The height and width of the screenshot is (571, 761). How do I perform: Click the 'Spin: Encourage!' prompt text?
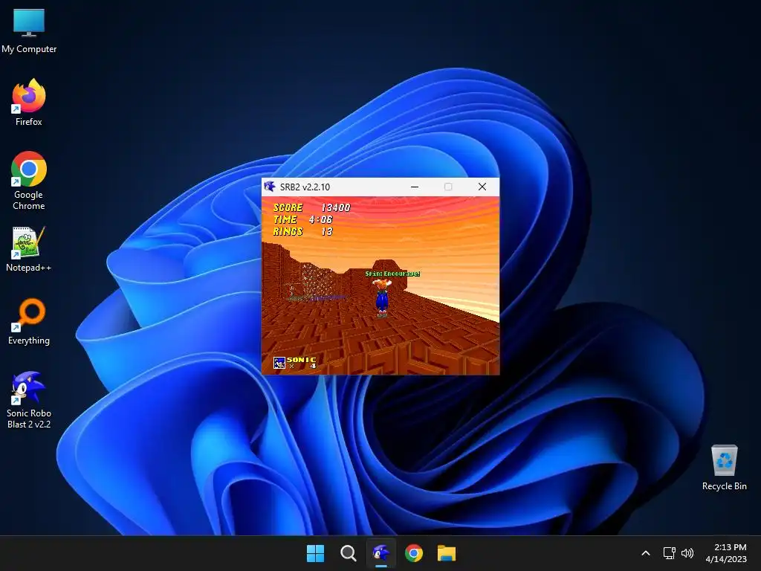coord(392,274)
